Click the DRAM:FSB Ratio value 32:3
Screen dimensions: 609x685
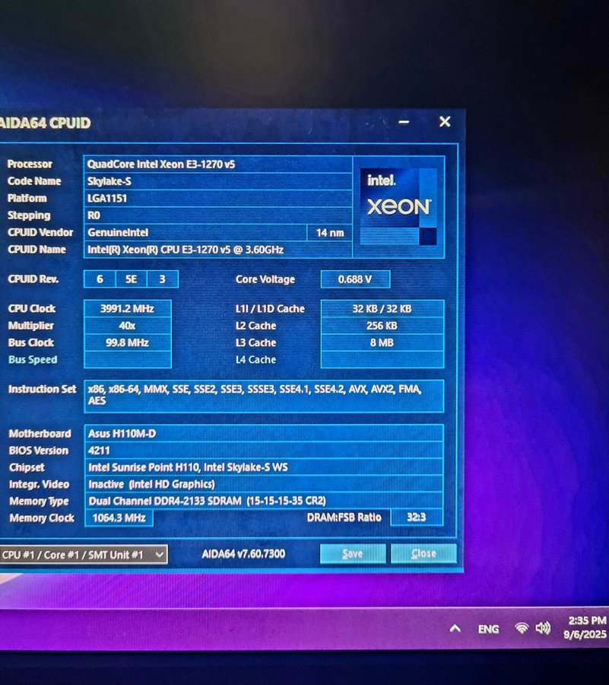coord(417,518)
